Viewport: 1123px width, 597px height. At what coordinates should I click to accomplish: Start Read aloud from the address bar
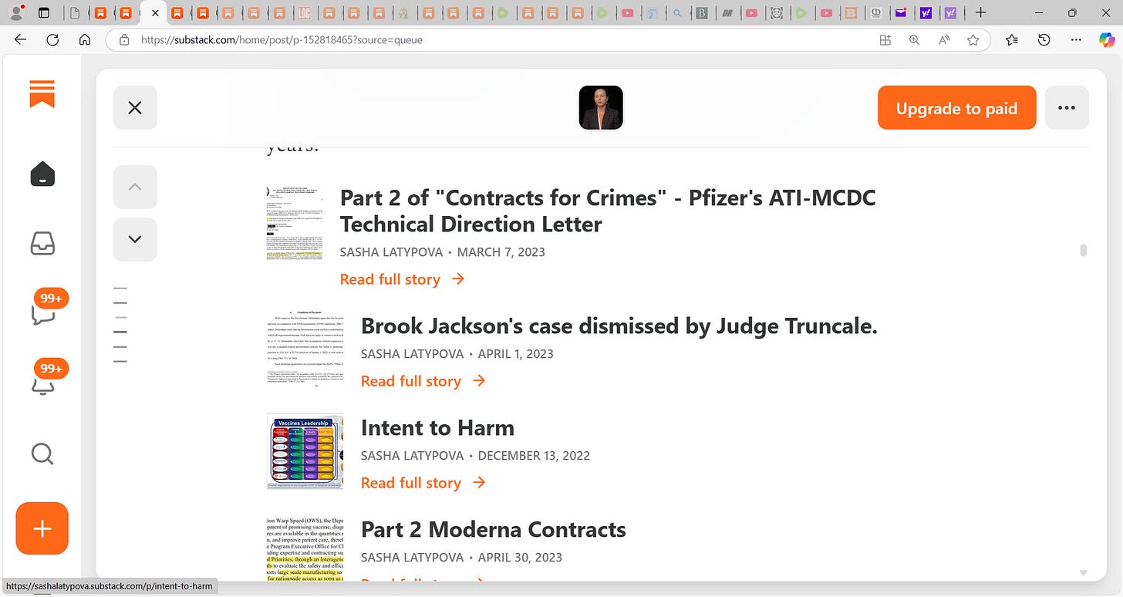[943, 40]
